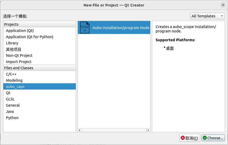Click the right arrow of horizontal scrollbar

(148, 130)
